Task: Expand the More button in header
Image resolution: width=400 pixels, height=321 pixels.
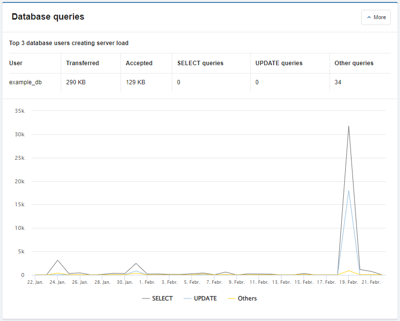Action: tap(376, 17)
